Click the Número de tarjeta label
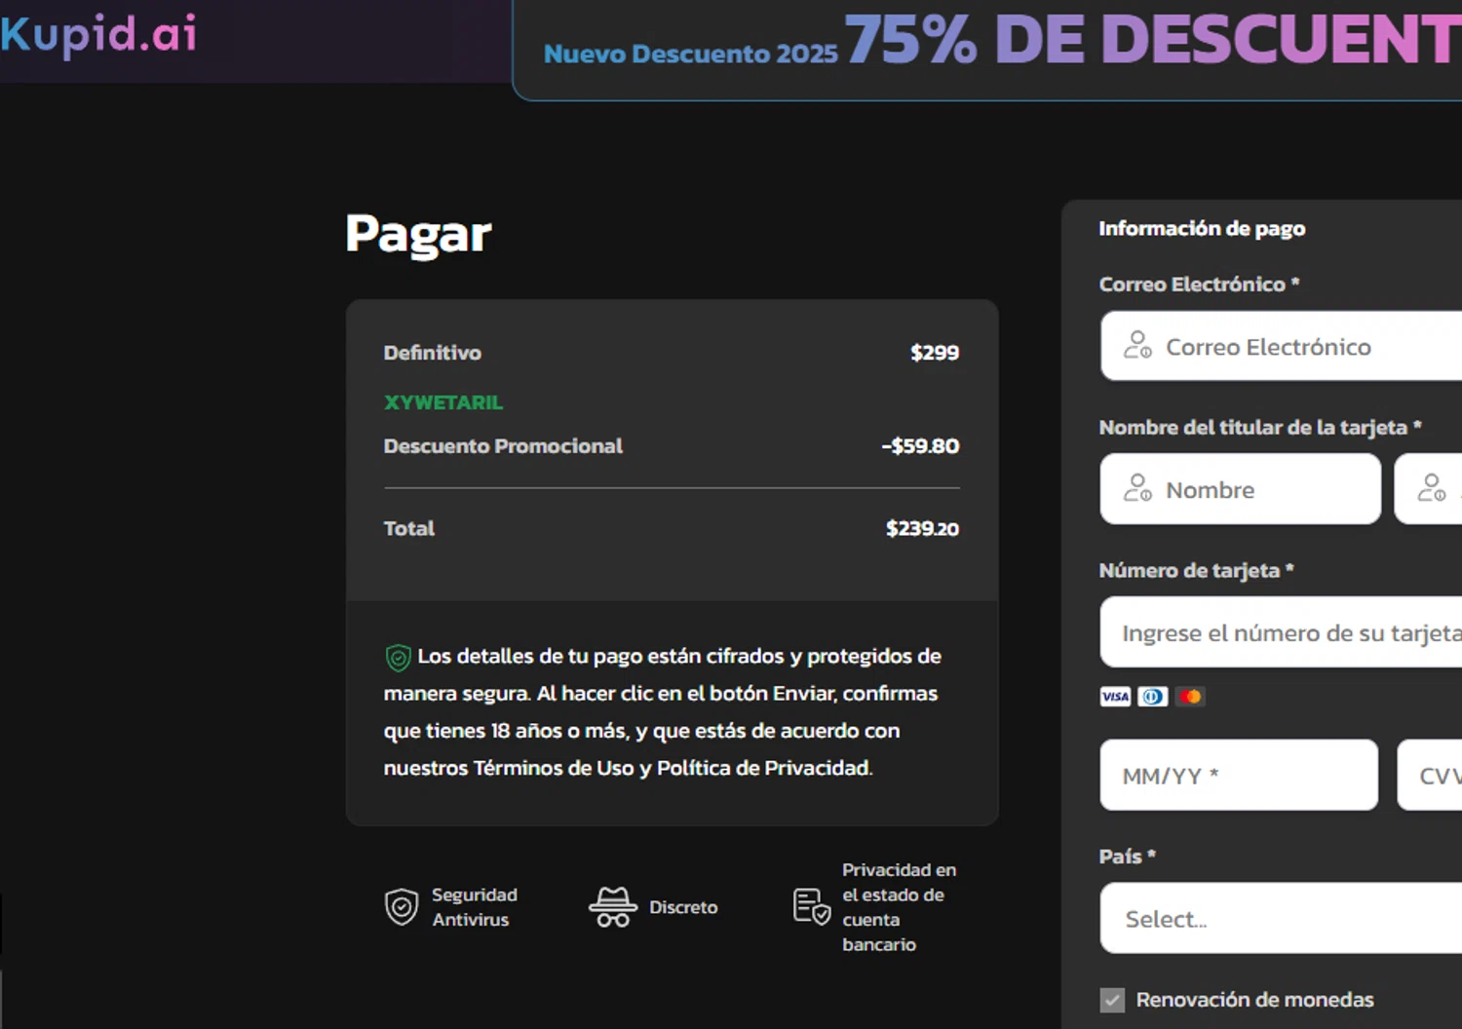1462x1029 pixels. (x=1196, y=571)
